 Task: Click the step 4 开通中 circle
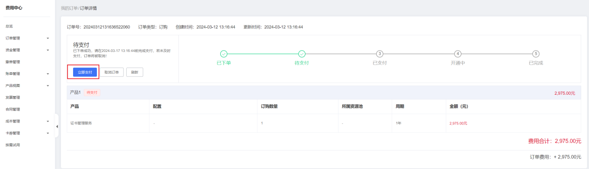pos(458,53)
